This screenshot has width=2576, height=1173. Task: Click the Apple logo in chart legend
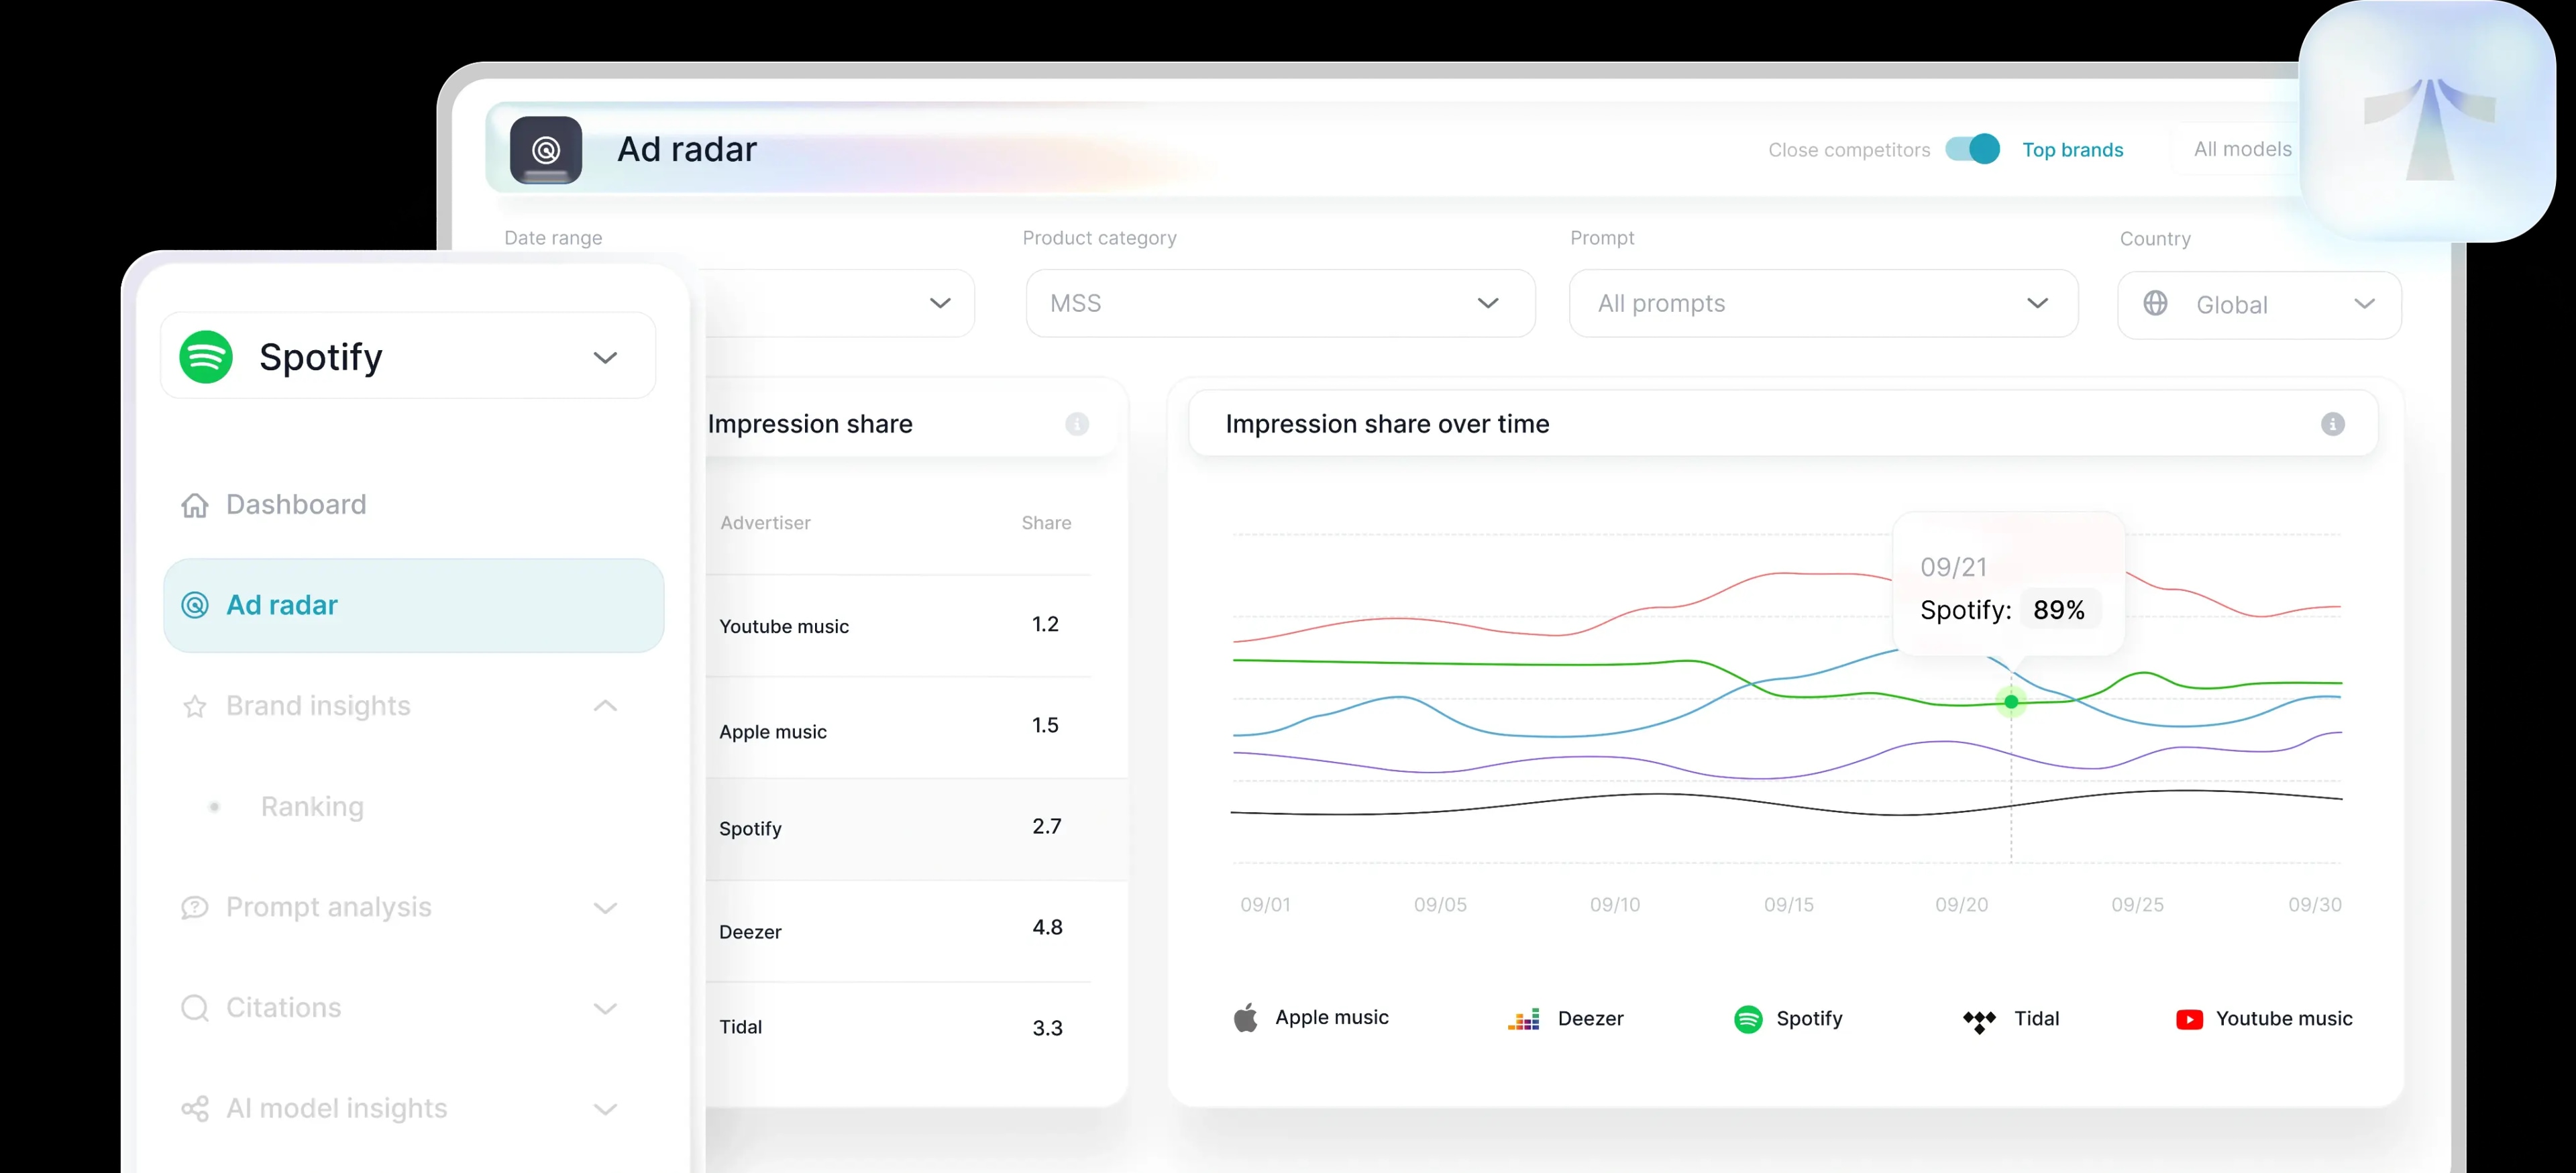point(1245,1018)
